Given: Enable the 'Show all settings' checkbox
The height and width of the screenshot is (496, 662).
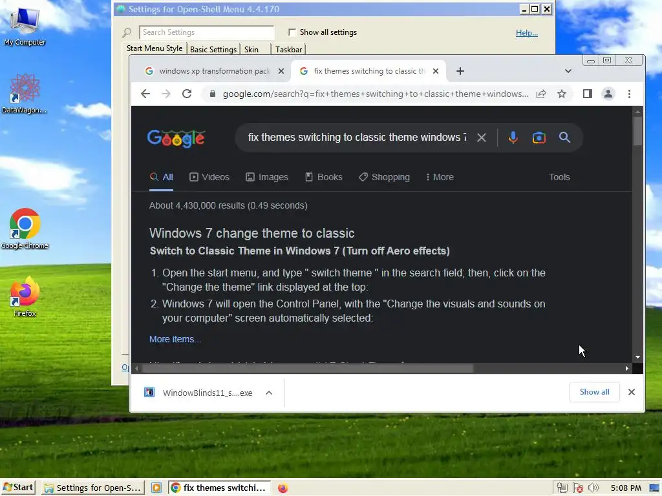Looking at the screenshot, I should [x=292, y=32].
